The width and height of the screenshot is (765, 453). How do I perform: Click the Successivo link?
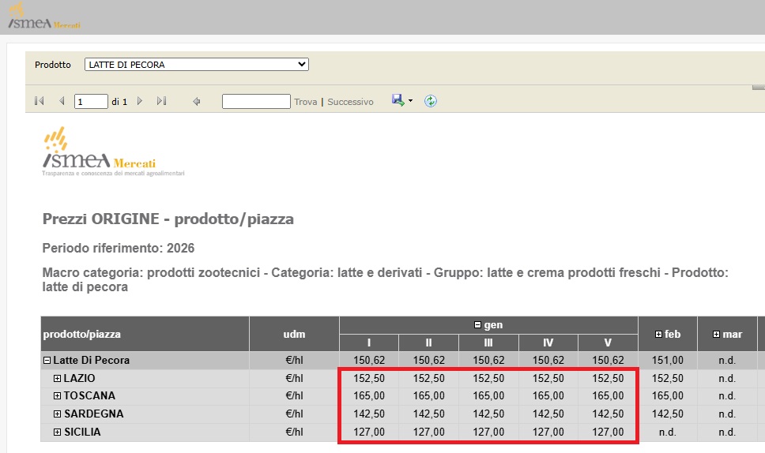350,102
